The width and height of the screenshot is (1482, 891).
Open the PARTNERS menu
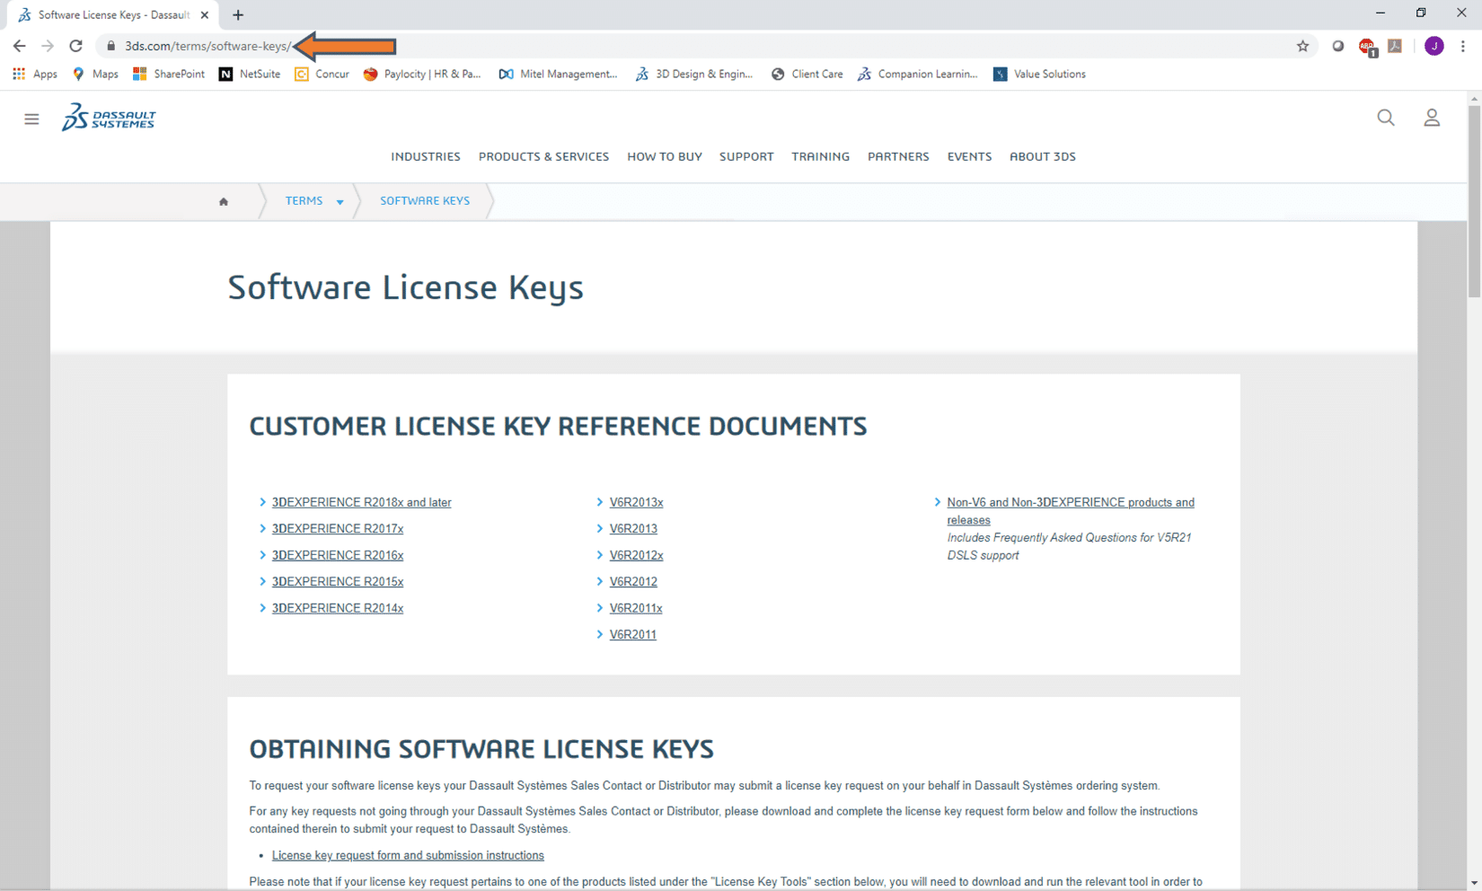pyautogui.click(x=898, y=156)
